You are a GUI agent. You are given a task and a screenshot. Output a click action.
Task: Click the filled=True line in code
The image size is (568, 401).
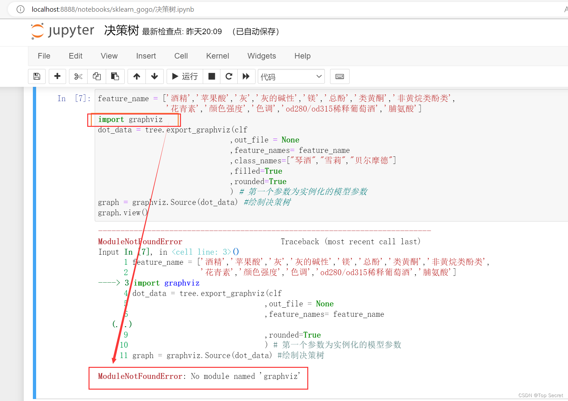point(256,171)
